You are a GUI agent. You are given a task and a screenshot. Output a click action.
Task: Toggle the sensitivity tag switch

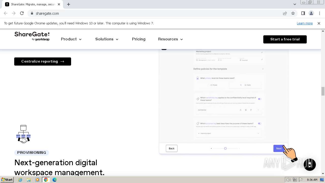(x=259, y=99)
